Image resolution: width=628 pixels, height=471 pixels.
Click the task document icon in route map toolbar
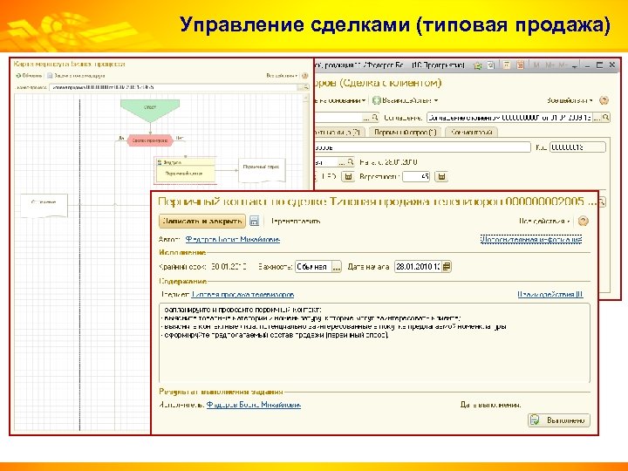click(50, 75)
